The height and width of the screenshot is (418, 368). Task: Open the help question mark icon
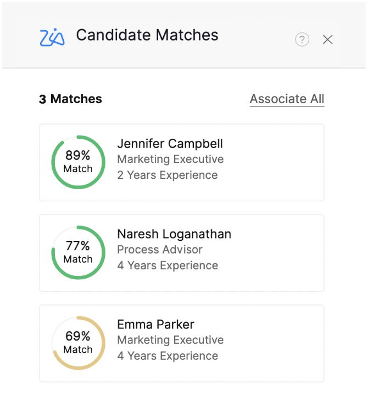pyautogui.click(x=302, y=39)
